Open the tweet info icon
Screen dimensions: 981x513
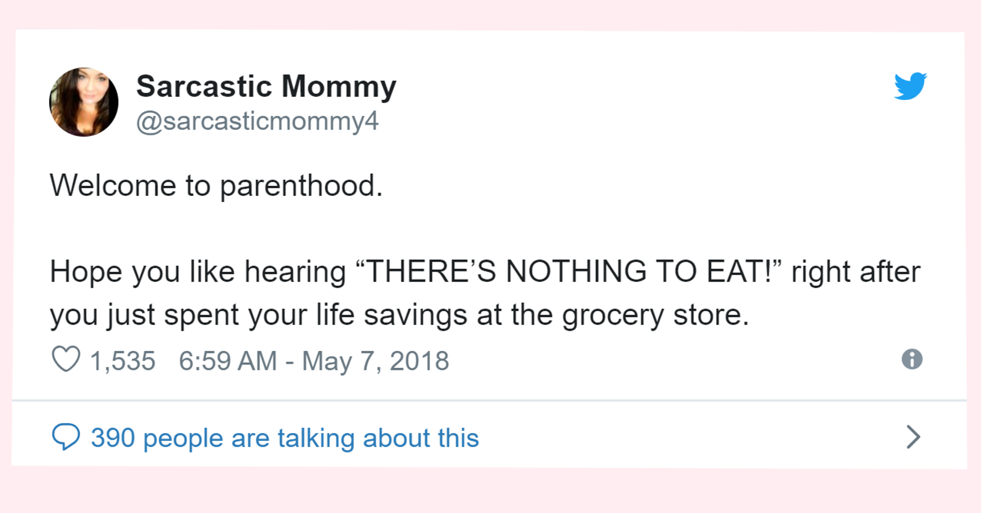pyautogui.click(x=912, y=359)
